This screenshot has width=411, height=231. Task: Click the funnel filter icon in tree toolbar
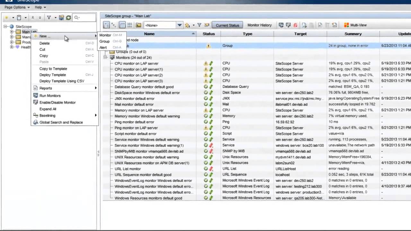click(49, 18)
